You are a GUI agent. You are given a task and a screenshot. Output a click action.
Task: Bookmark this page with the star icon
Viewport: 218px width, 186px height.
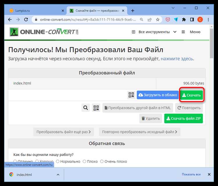click(x=158, y=20)
